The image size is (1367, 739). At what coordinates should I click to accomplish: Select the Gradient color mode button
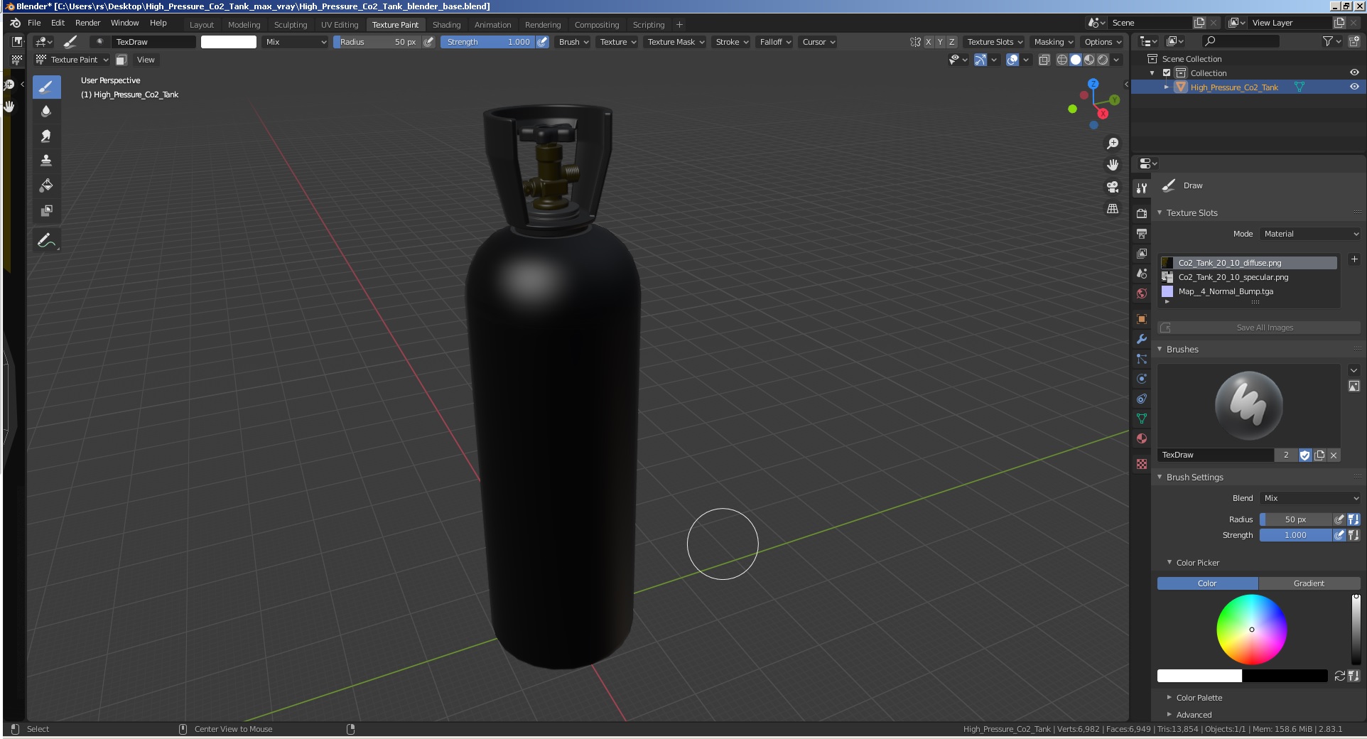click(1309, 583)
